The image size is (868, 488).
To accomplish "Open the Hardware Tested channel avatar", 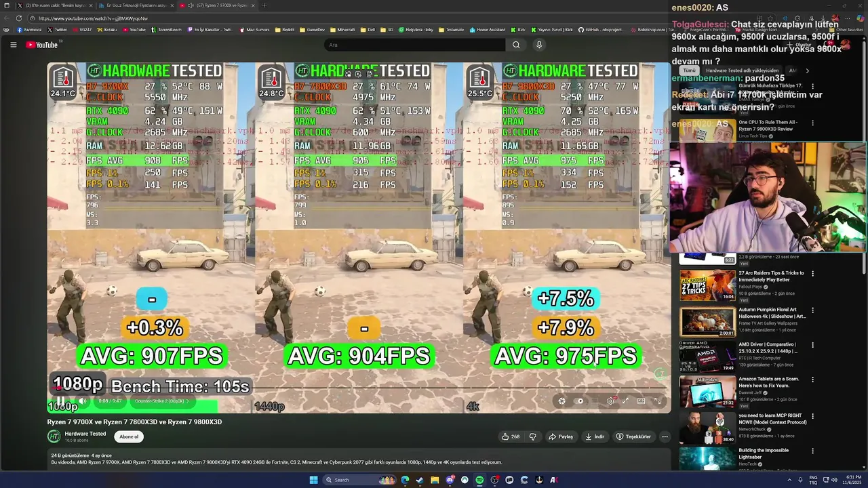I will pyautogui.click(x=54, y=436).
